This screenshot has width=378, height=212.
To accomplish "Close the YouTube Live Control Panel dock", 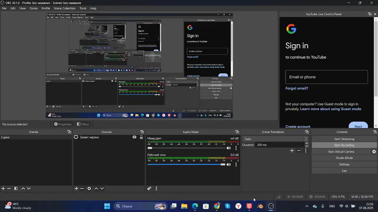I will tap(375, 14).
